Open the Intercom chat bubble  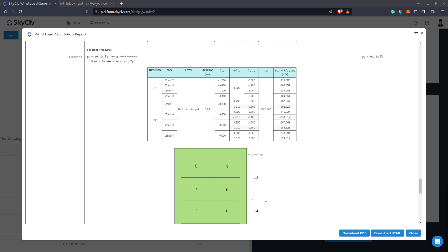437,241
